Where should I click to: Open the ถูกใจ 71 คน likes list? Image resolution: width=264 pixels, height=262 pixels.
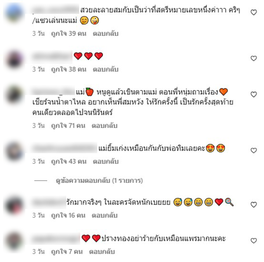(68, 126)
